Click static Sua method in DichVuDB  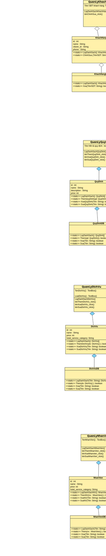coord(82,389)
